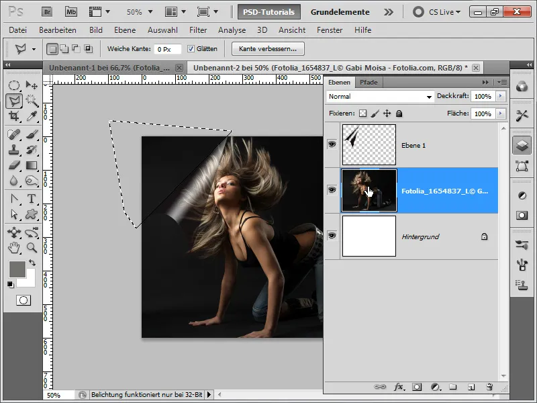
Task: Select the Pen tool
Action: 13,199
